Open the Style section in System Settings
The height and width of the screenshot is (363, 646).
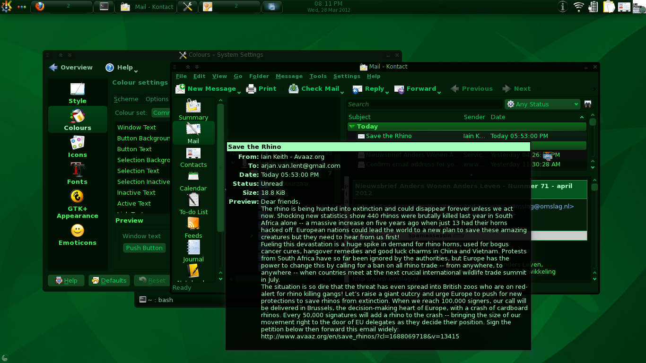(x=78, y=93)
